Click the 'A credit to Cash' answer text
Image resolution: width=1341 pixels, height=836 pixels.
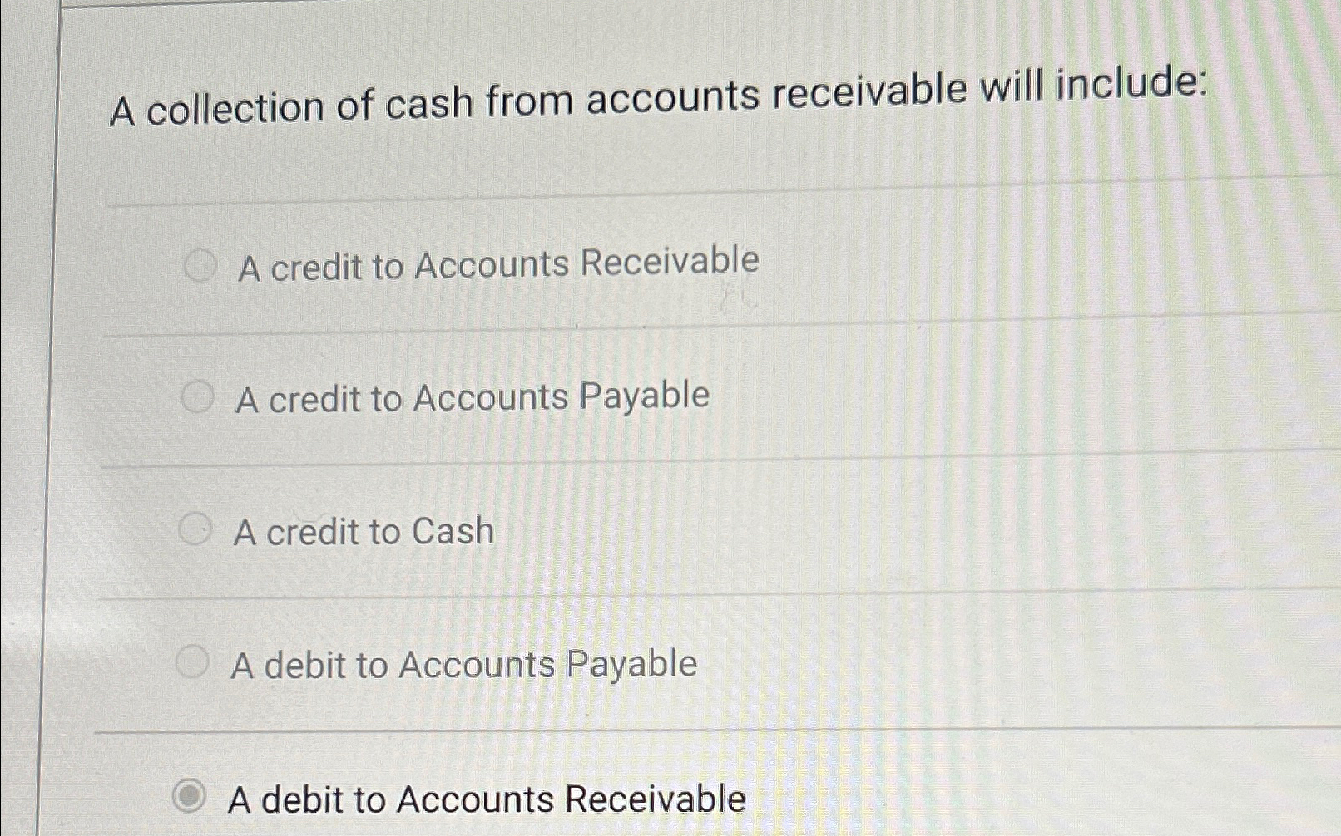tap(363, 531)
